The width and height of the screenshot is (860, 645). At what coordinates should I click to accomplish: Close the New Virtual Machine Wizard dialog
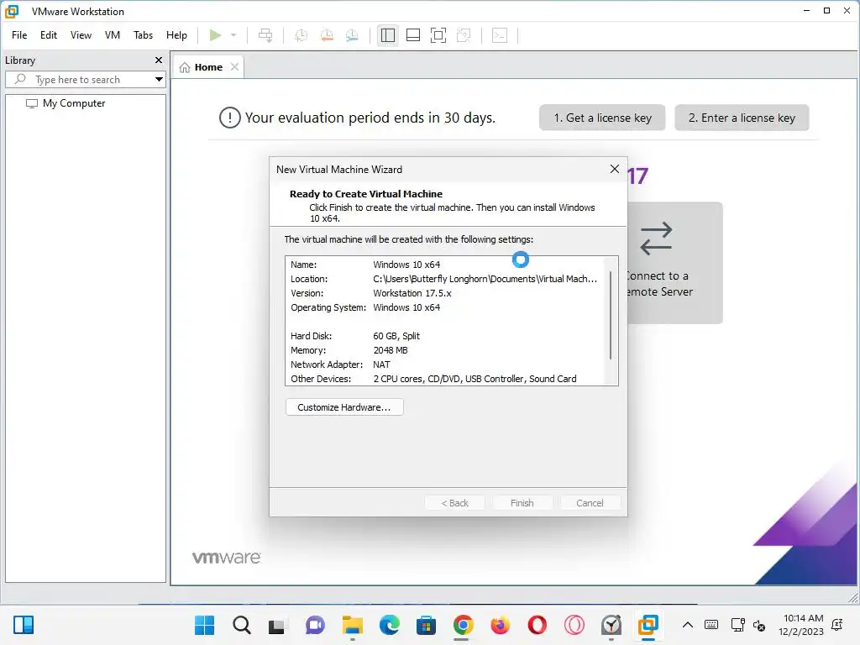click(x=615, y=169)
